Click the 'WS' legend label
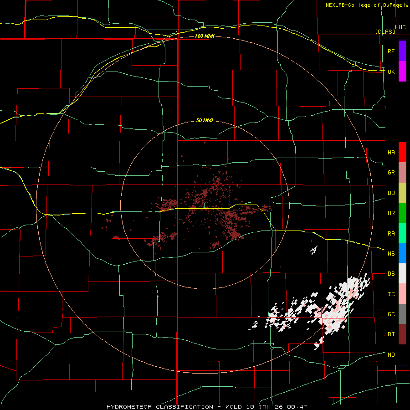Viewport: 410px width, 410px height. 391,253
